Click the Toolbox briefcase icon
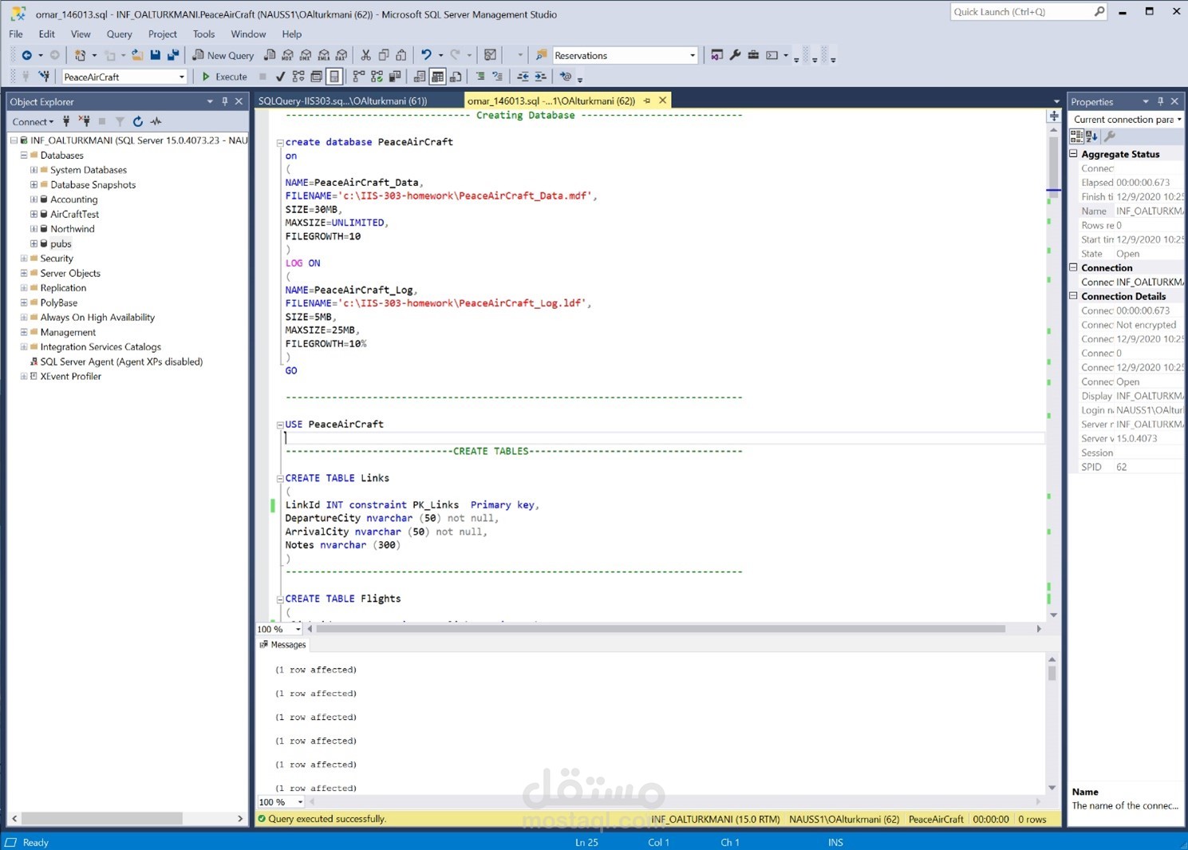The image size is (1188, 850). point(752,55)
